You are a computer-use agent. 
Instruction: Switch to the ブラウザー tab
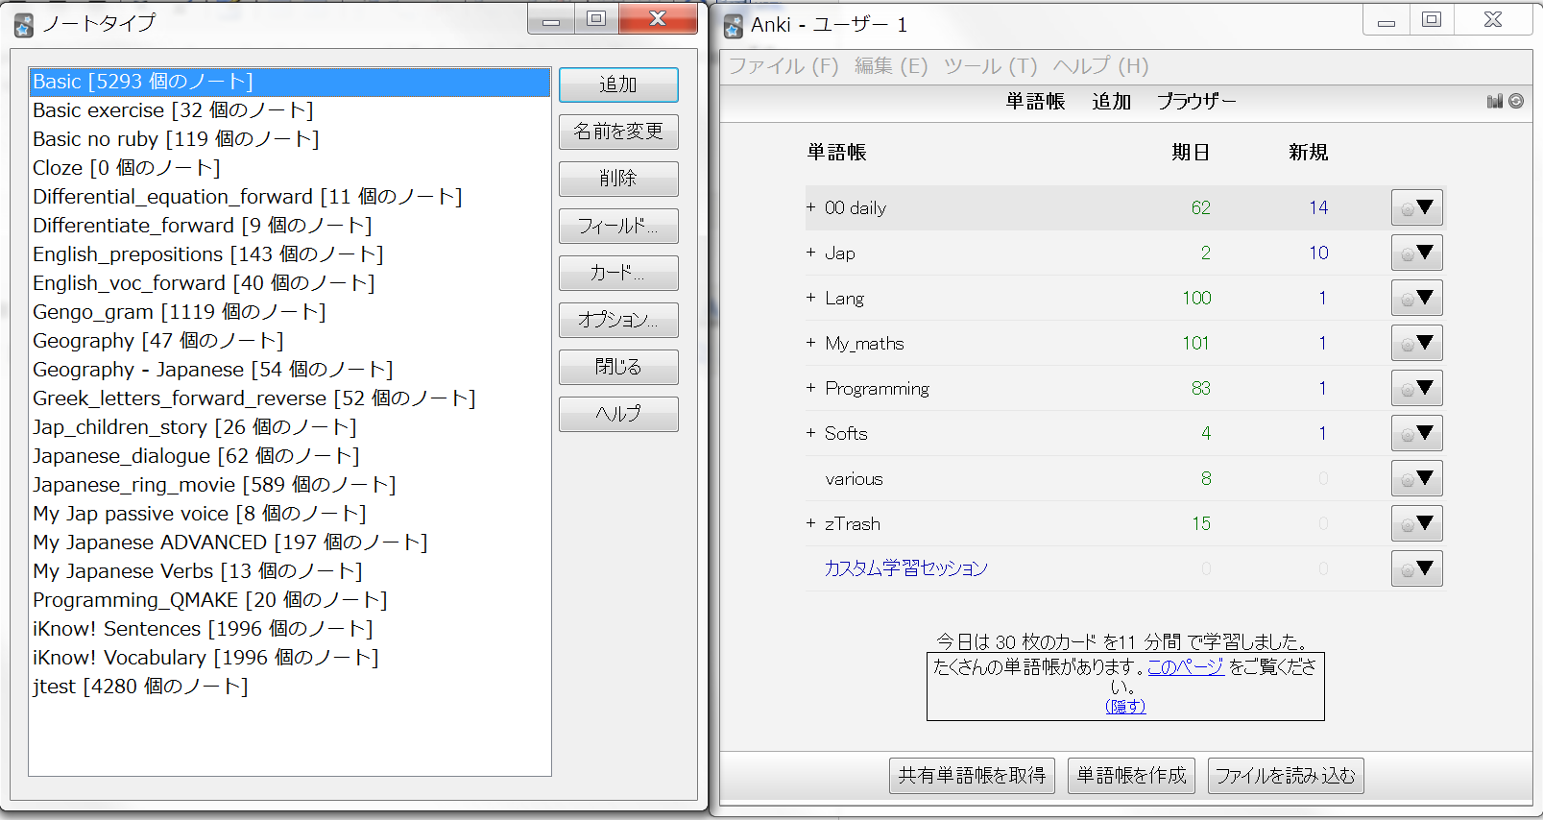(1195, 102)
